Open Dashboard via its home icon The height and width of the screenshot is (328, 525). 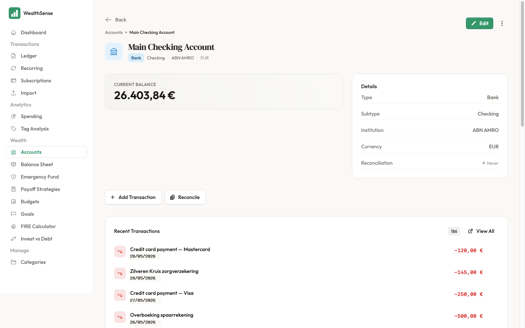coord(13,32)
